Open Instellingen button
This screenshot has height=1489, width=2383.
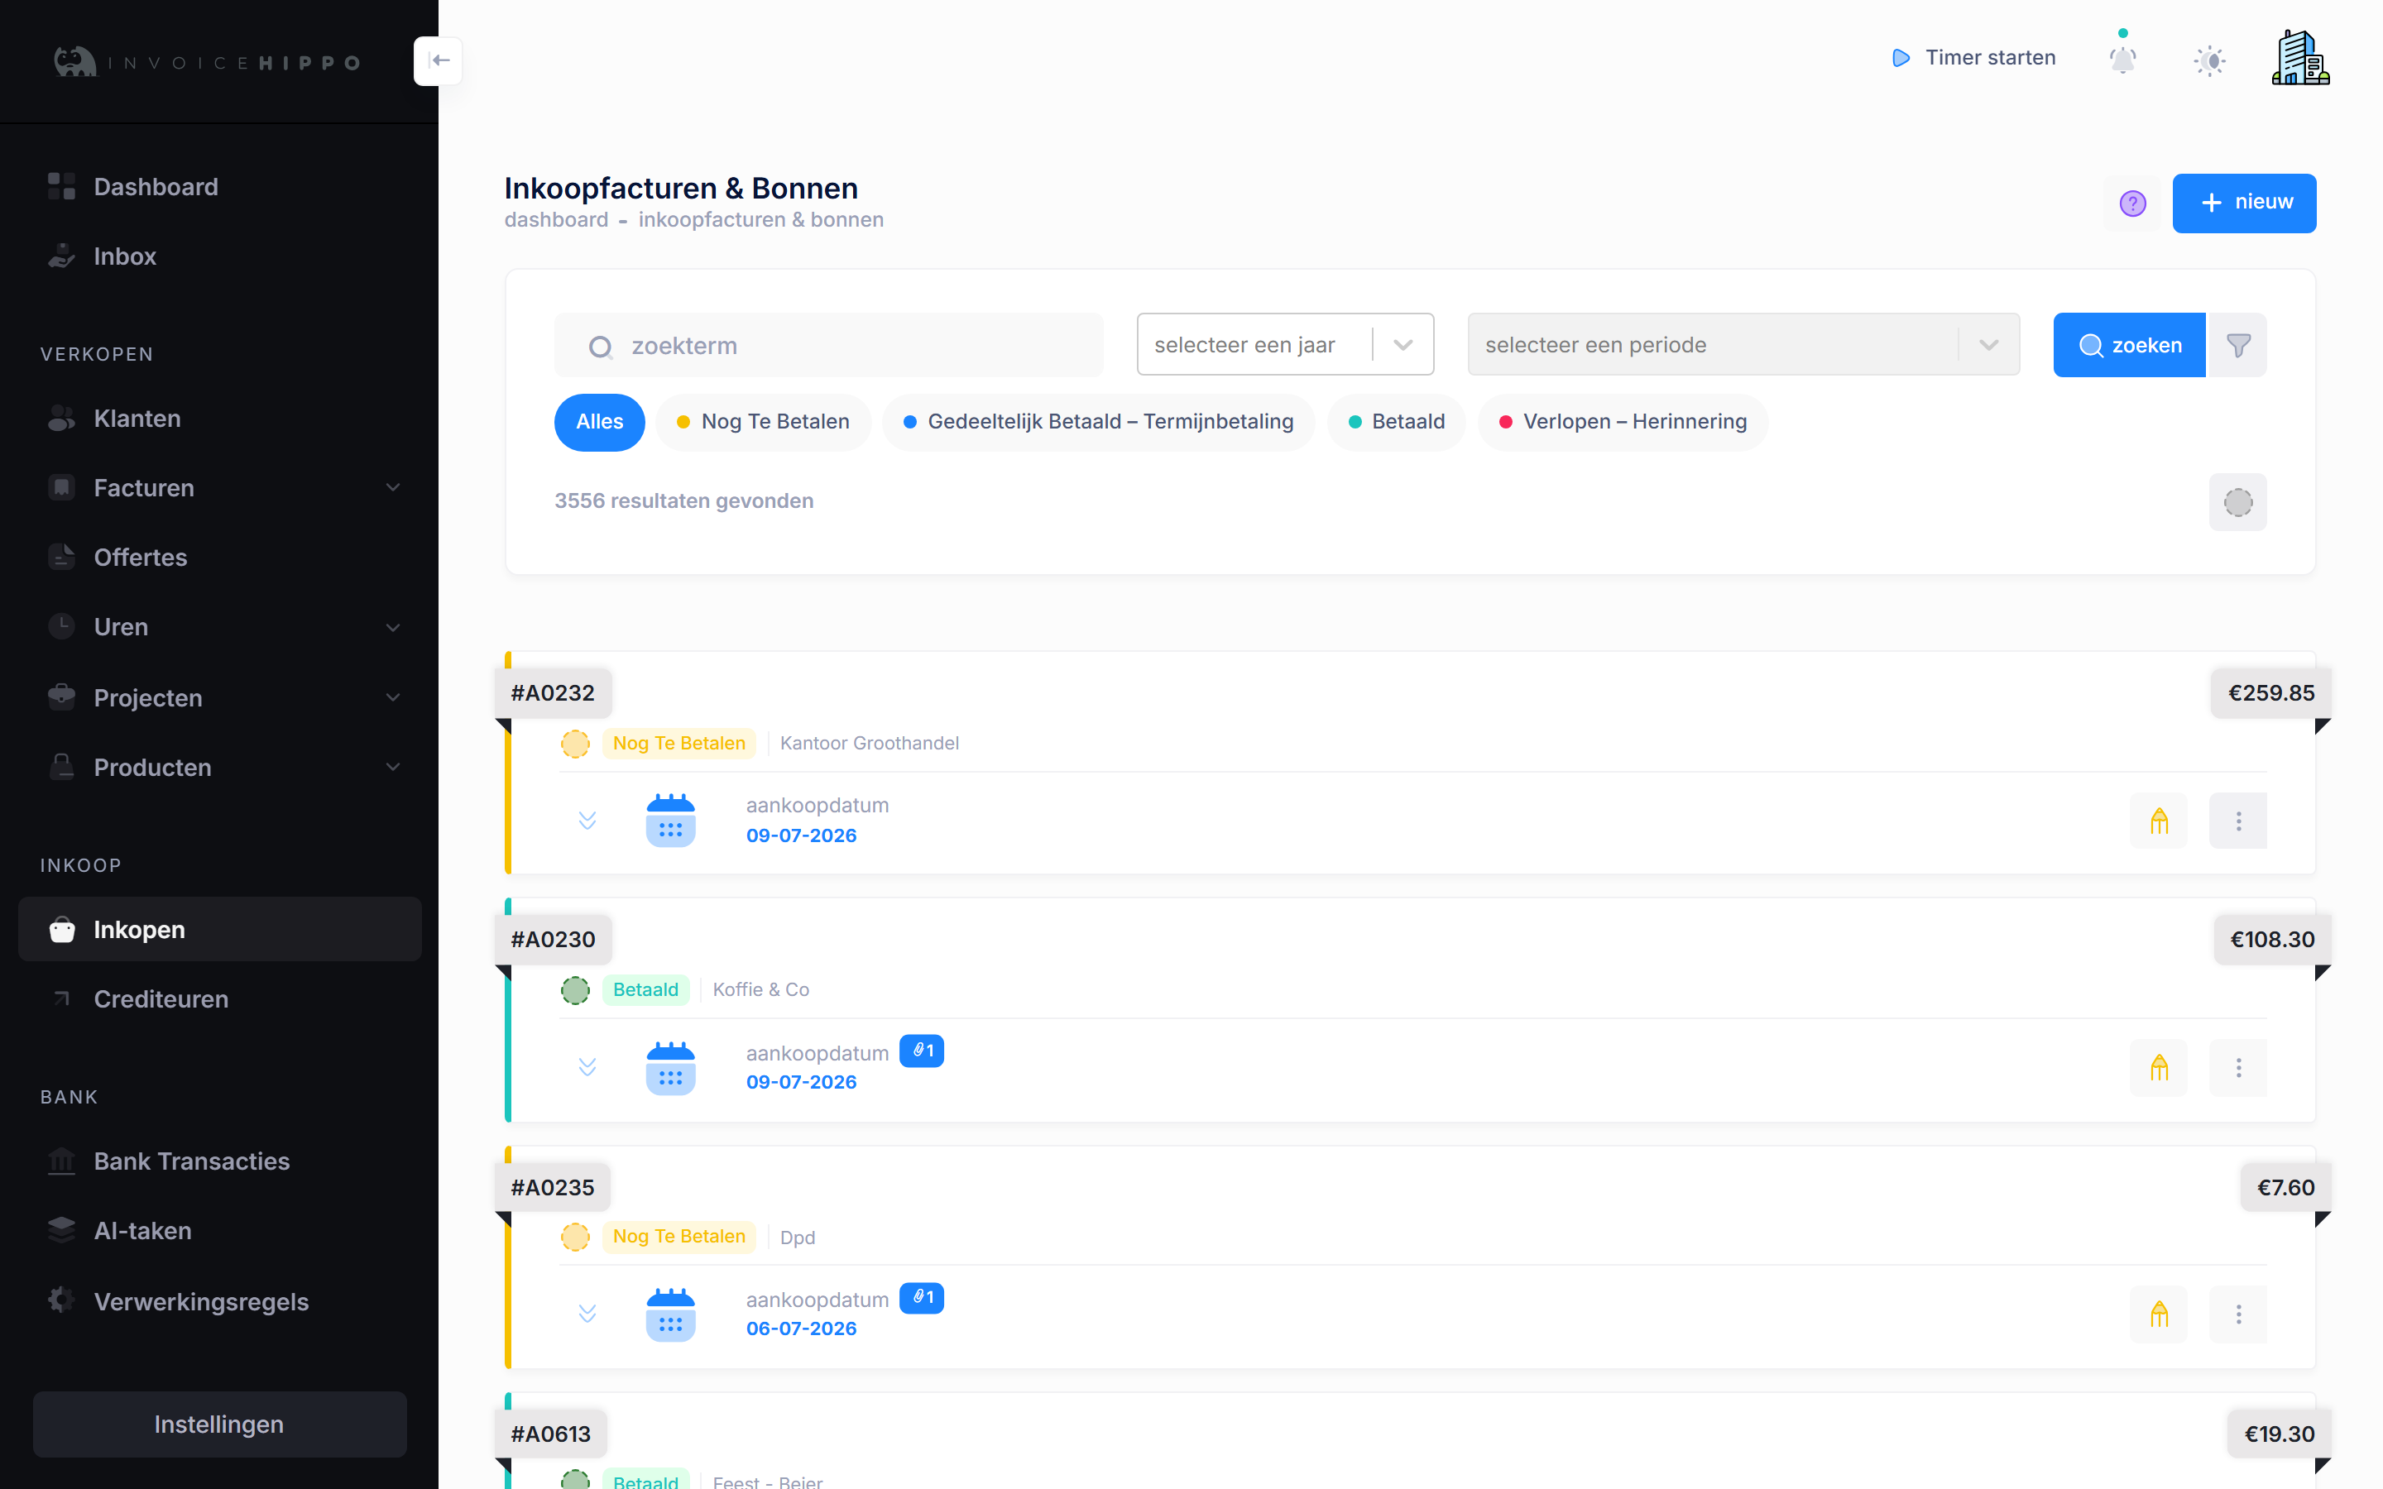point(219,1424)
